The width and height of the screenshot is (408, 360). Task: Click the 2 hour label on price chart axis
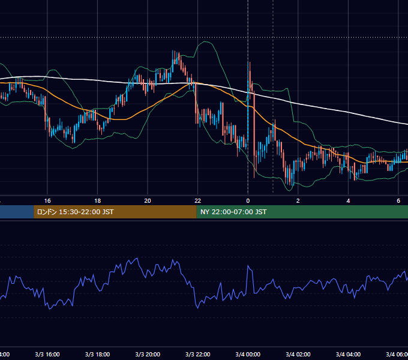click(x=298, y=201)
